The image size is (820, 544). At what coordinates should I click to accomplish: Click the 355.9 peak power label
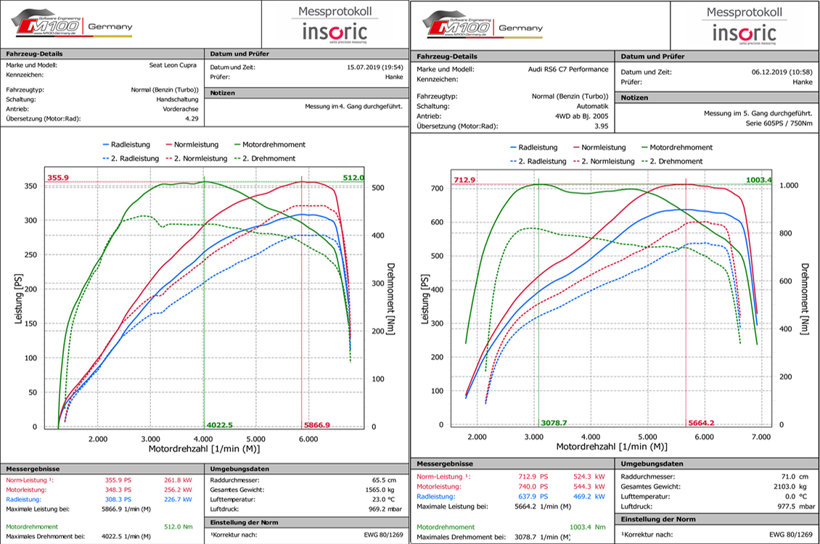pyautogui.click(x=58, y=178)
